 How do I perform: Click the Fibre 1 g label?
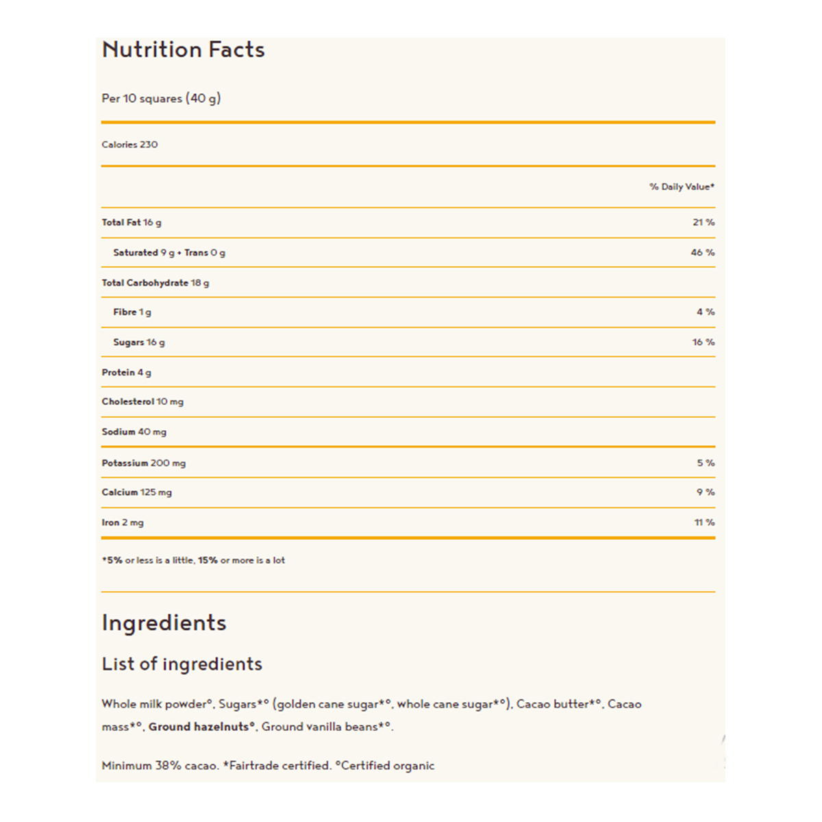coord(132,312)
